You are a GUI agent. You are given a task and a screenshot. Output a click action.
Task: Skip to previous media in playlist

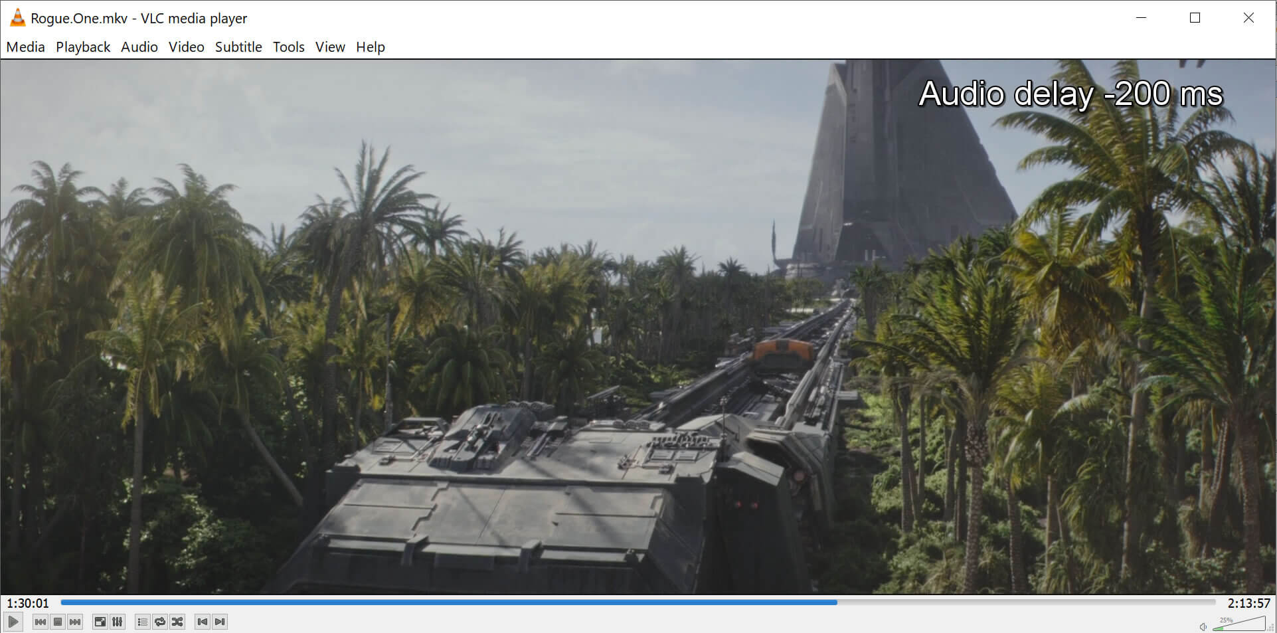click(40, 622)
